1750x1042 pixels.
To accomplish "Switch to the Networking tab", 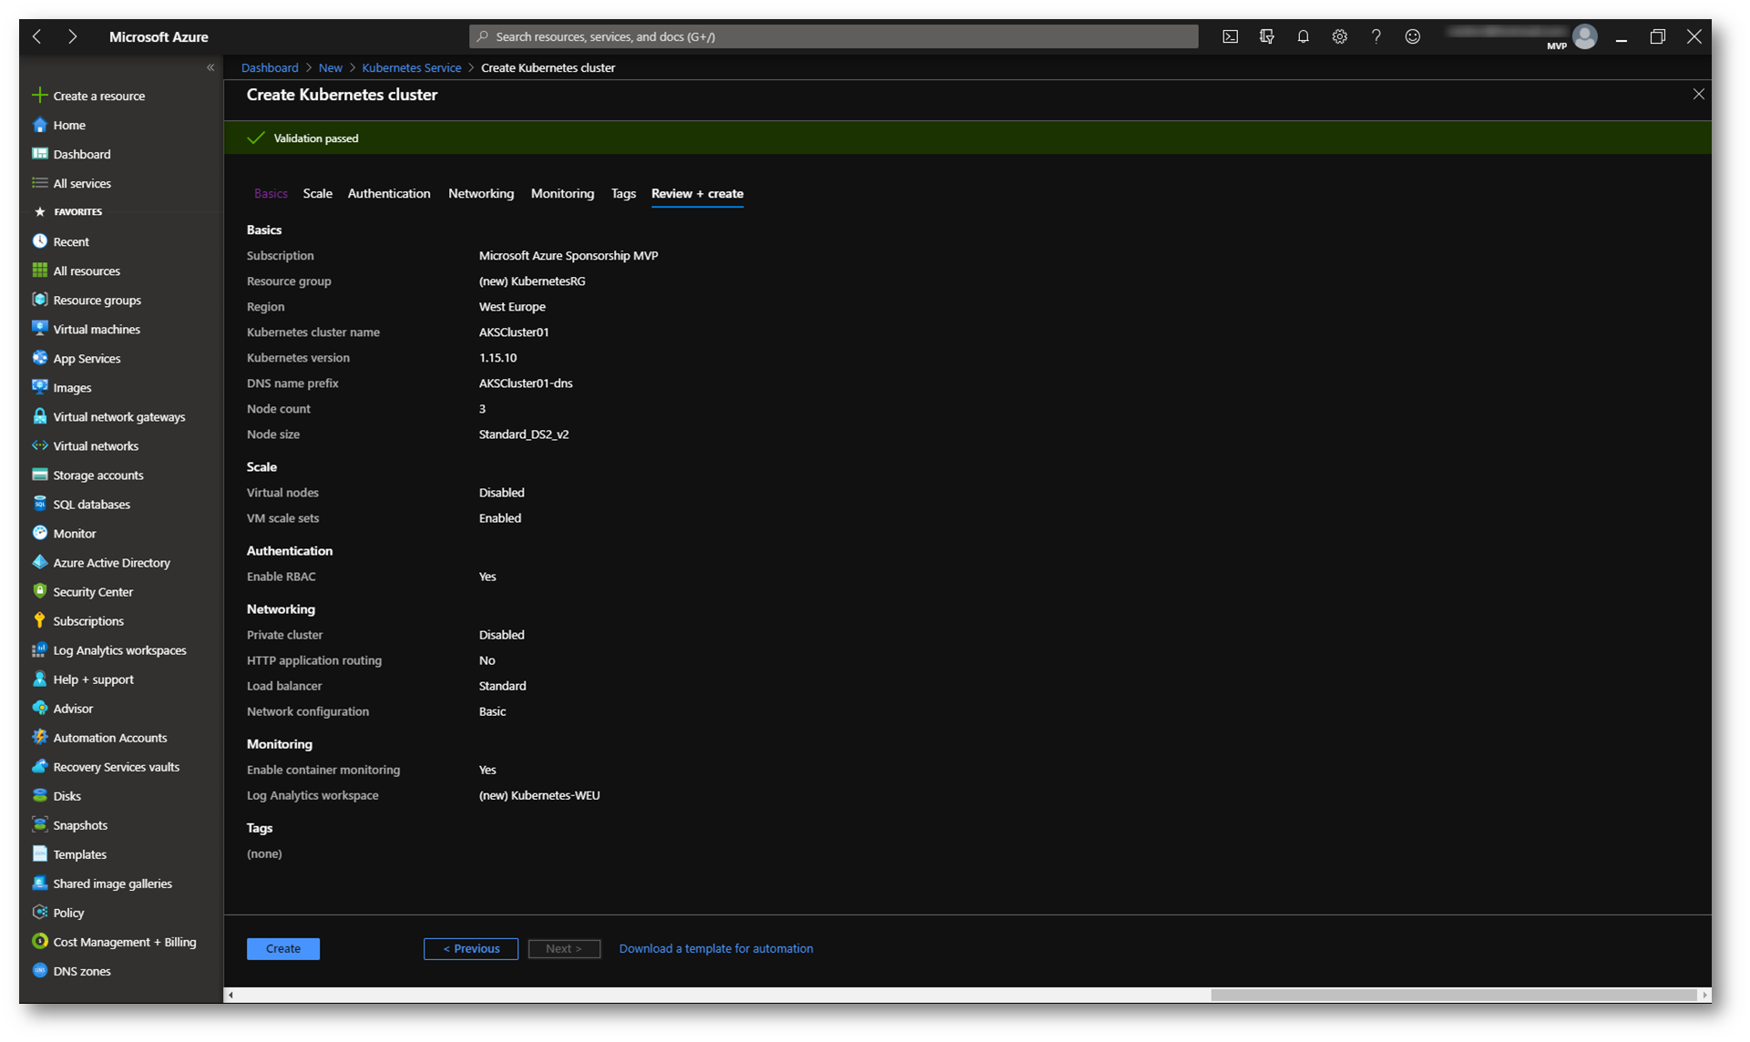I will point(480,193).
